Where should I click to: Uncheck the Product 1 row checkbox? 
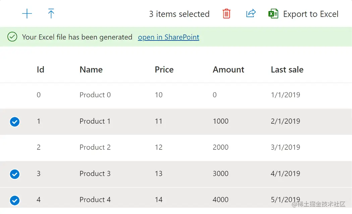point(14,122)
